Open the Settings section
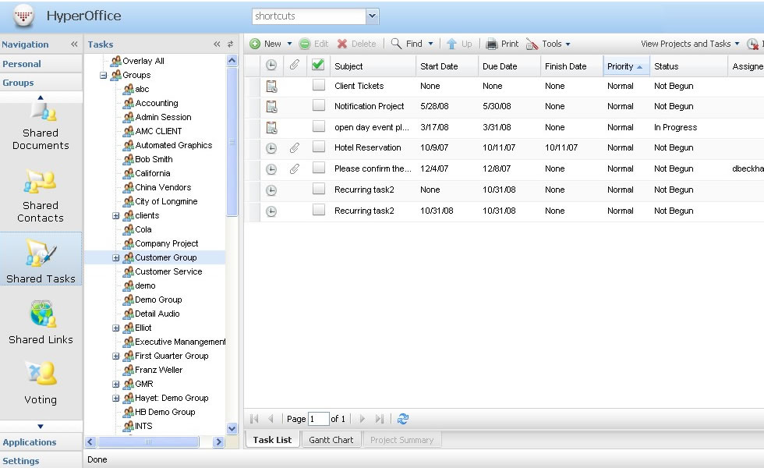Viewport: 764px width, 468px height. 41,461
